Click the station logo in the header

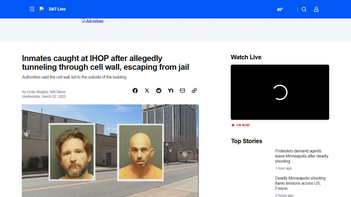coord(42,9)
